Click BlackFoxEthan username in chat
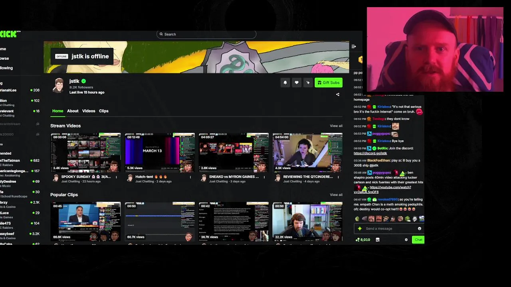Image resolution: width=511 pixels, height=287 pixels. coord(378,161)
